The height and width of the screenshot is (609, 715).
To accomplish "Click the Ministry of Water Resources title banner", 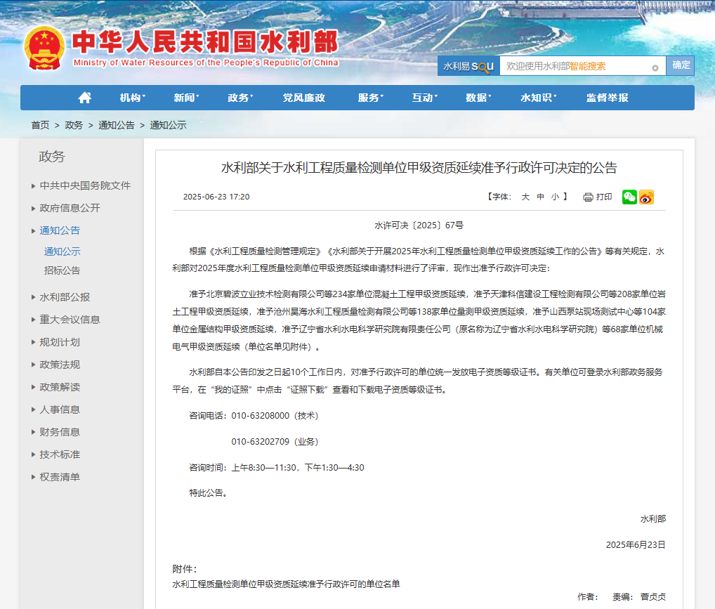I will [x=205, y=48].
